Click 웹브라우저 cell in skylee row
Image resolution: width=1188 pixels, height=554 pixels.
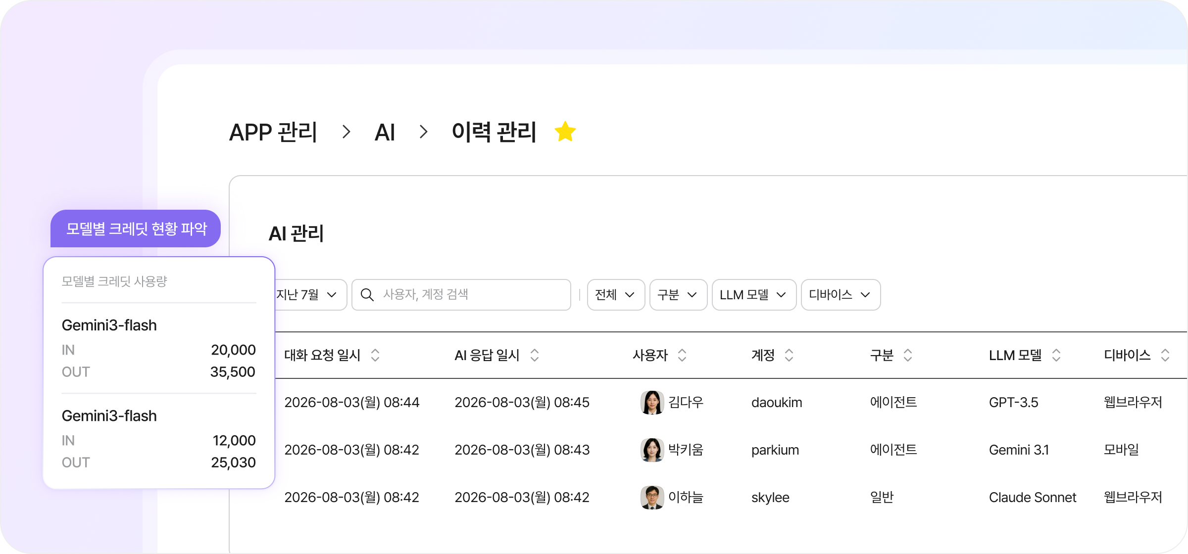point(1133,497)
